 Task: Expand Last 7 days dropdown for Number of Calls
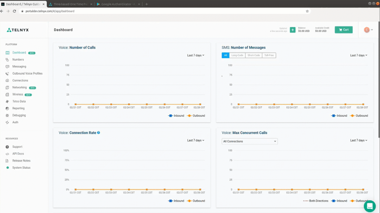point(195,55)
